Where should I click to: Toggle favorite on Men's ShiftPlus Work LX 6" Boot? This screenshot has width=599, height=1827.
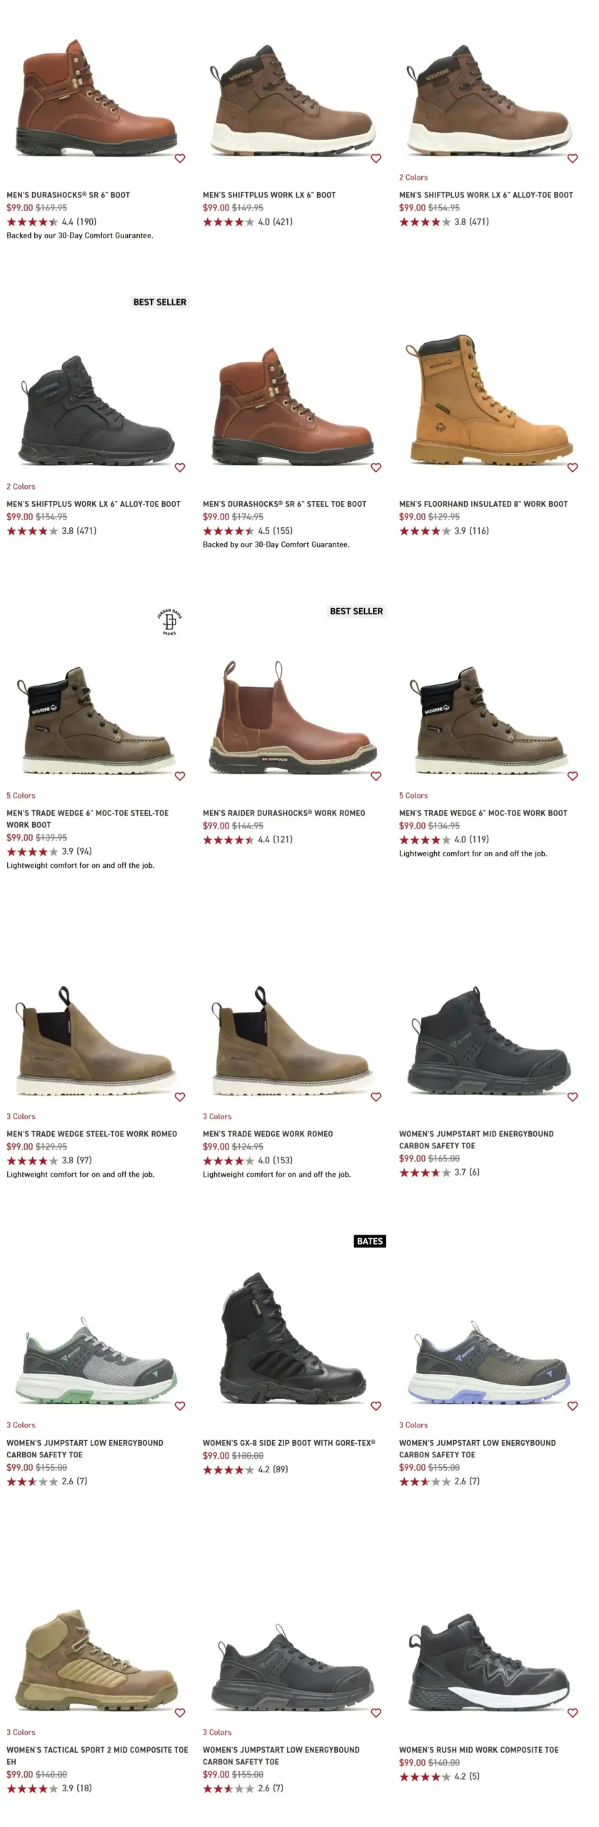pyautogui.click(x=376, y=158)
